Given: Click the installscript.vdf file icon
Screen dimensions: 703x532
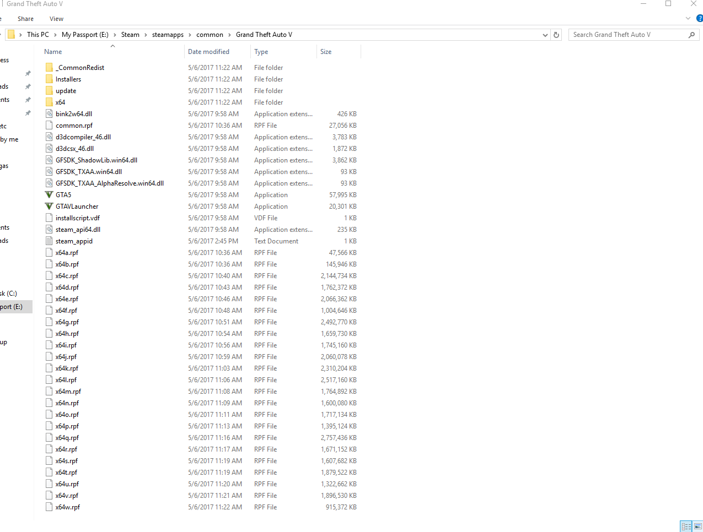Looking at the screenshot, I should [49, 218].
